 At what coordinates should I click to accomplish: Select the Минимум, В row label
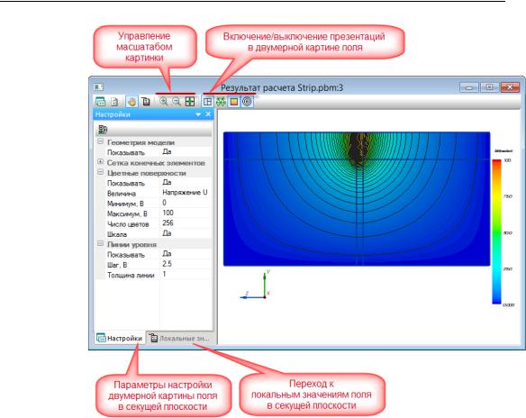coord(125,204)
